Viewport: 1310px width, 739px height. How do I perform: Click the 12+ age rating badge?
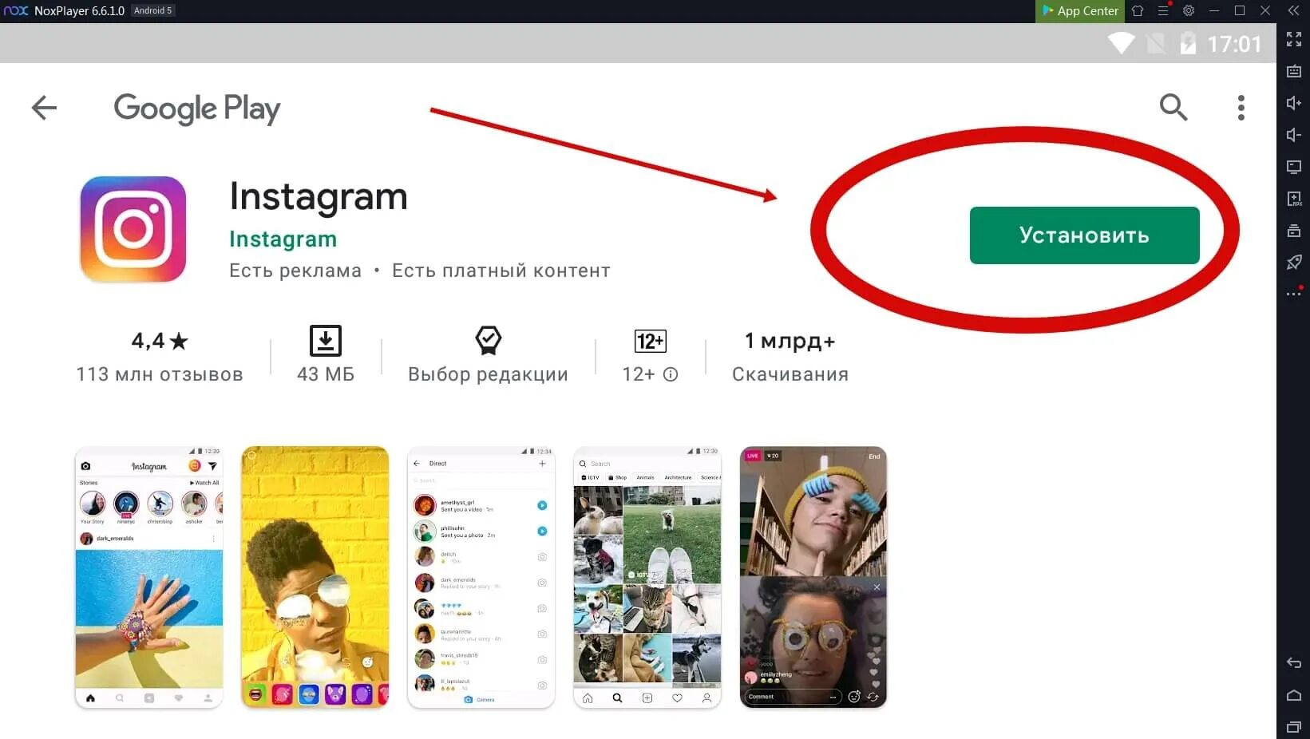pos(650,342)
